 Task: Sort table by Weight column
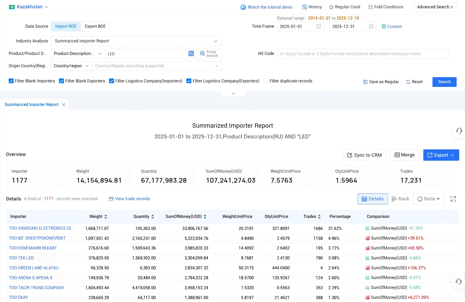point(106,217)
